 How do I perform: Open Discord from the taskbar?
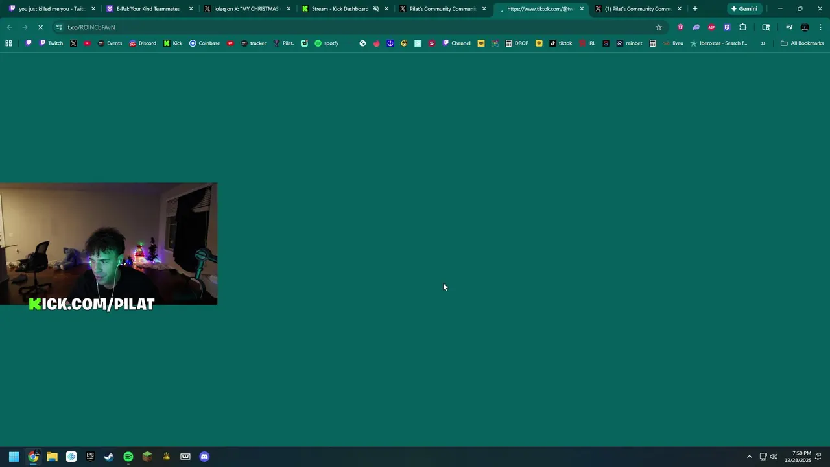[204, 457]
